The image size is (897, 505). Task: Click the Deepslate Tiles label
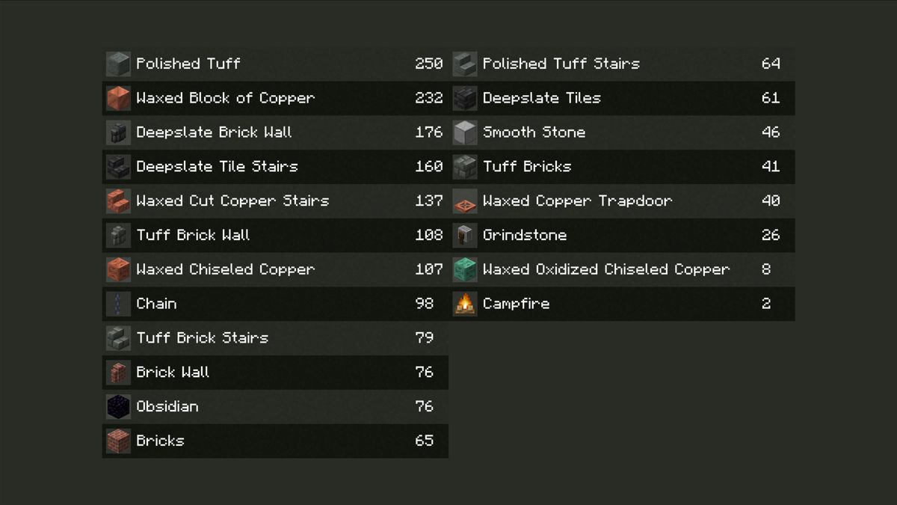click(x=542, y=98)
